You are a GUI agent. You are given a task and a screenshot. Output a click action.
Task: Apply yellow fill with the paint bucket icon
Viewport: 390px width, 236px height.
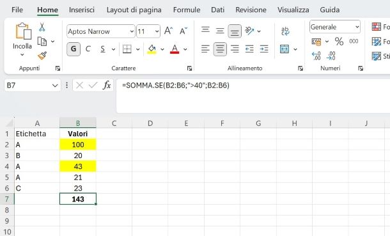(x=152, y=49)
